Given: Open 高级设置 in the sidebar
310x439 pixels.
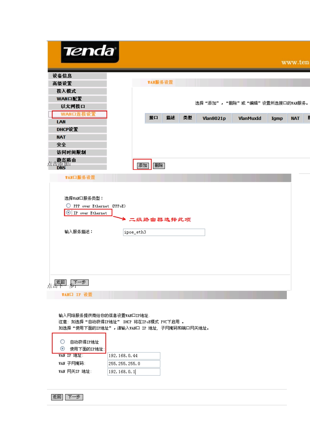Looking at the screenshot, I should (x=77, y=84).
